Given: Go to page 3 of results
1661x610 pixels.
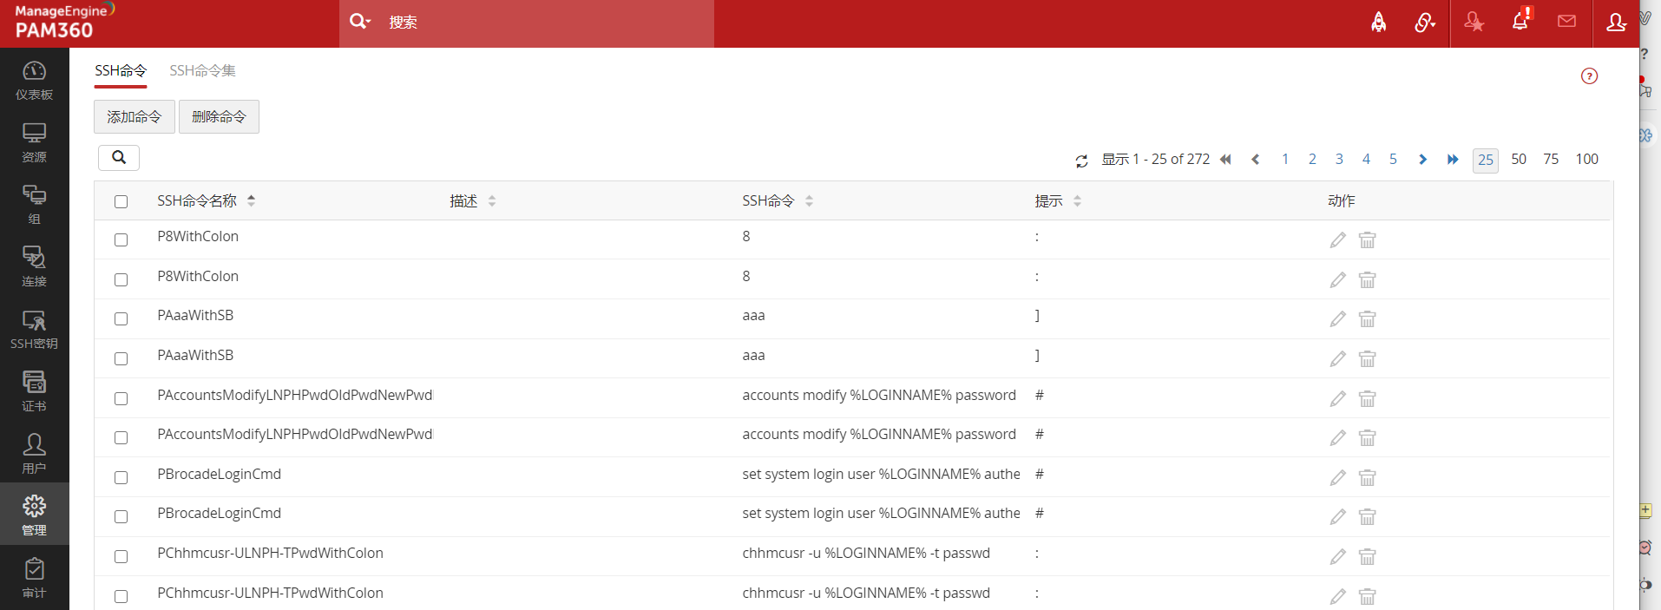Looking at the screenshot, I should 1339,159.
